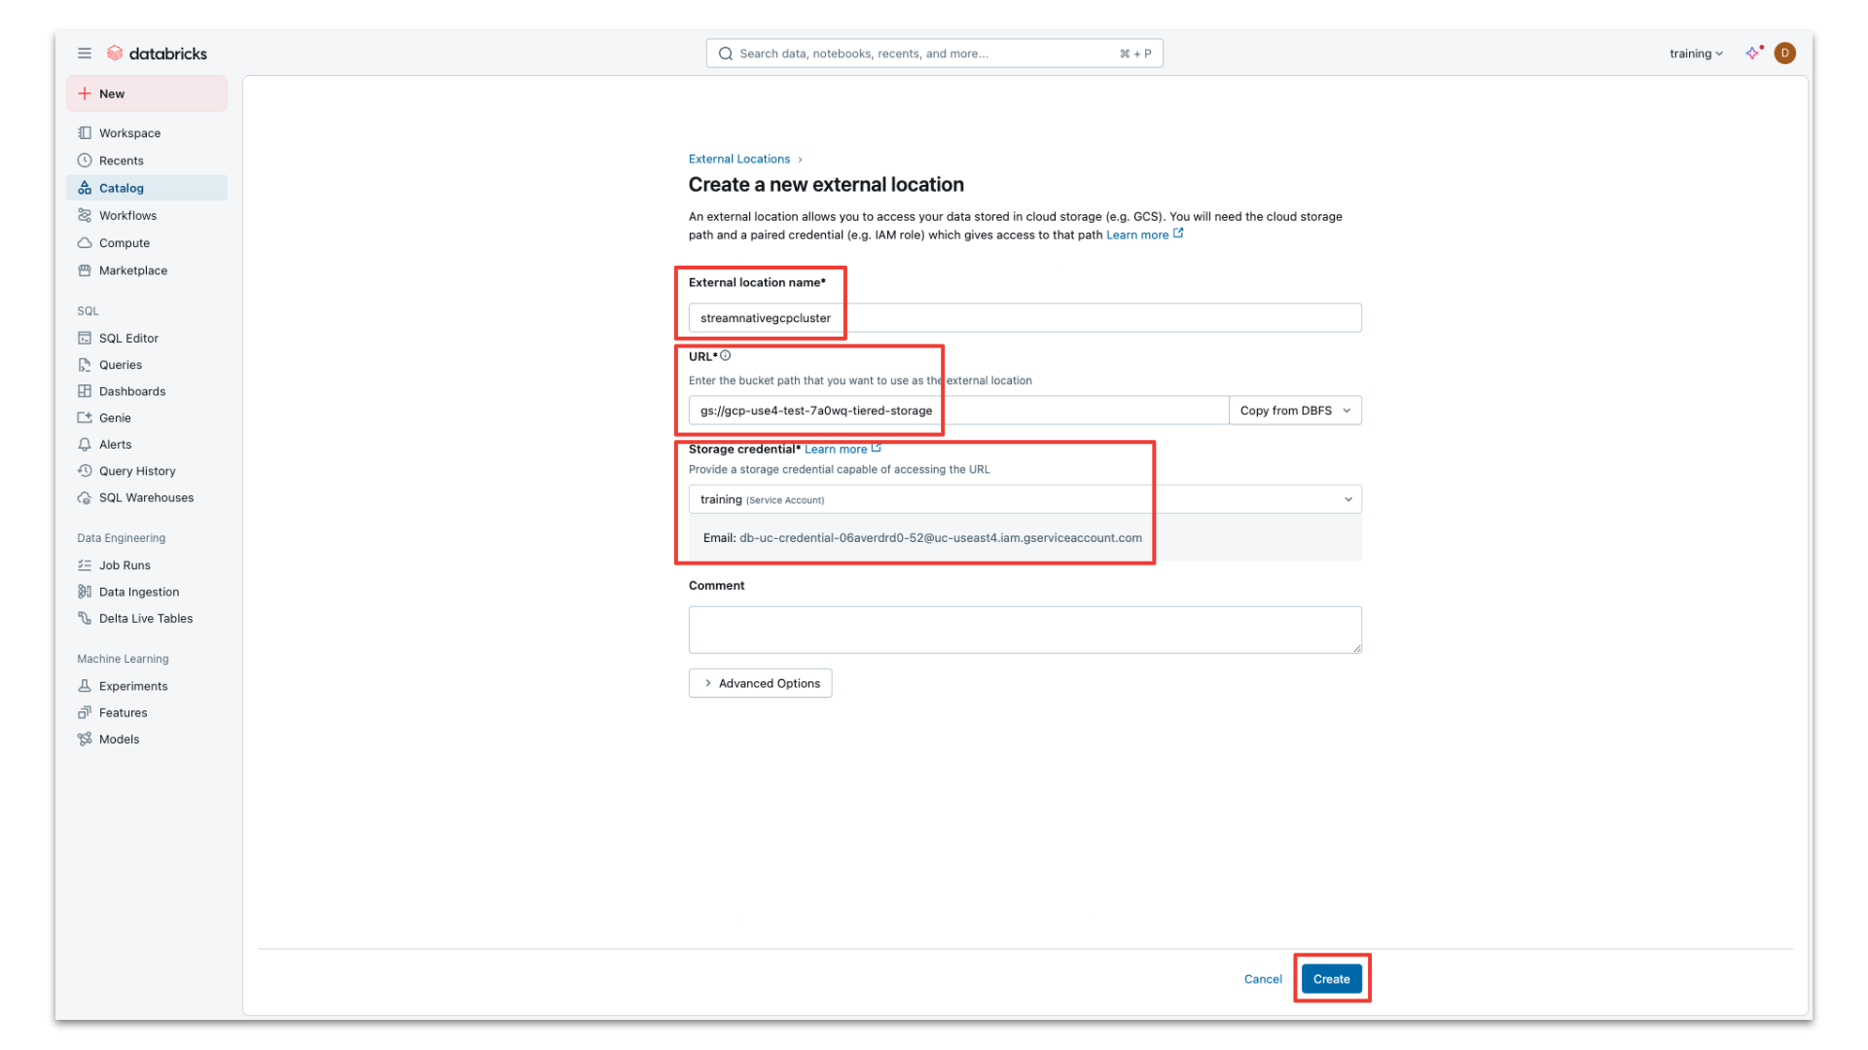The width and height of the screenshot is (1868, 1050).
Task: Open the Copy from DBFS dropdown
Action: [x=1294, y=411]
